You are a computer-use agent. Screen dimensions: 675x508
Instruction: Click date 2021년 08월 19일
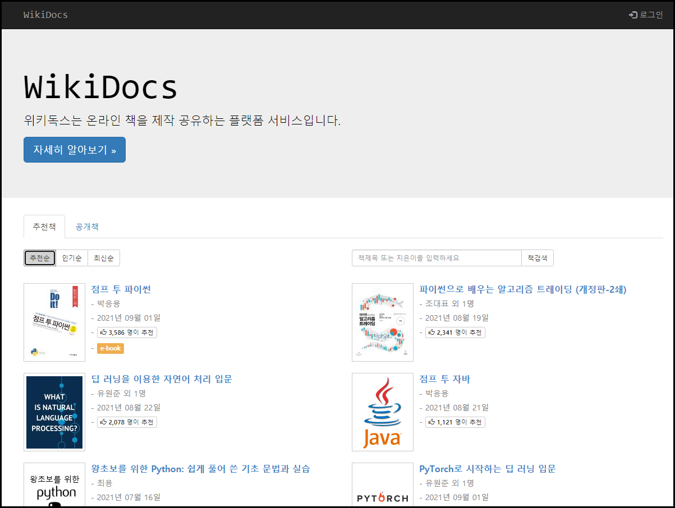[x=457, y=318]
